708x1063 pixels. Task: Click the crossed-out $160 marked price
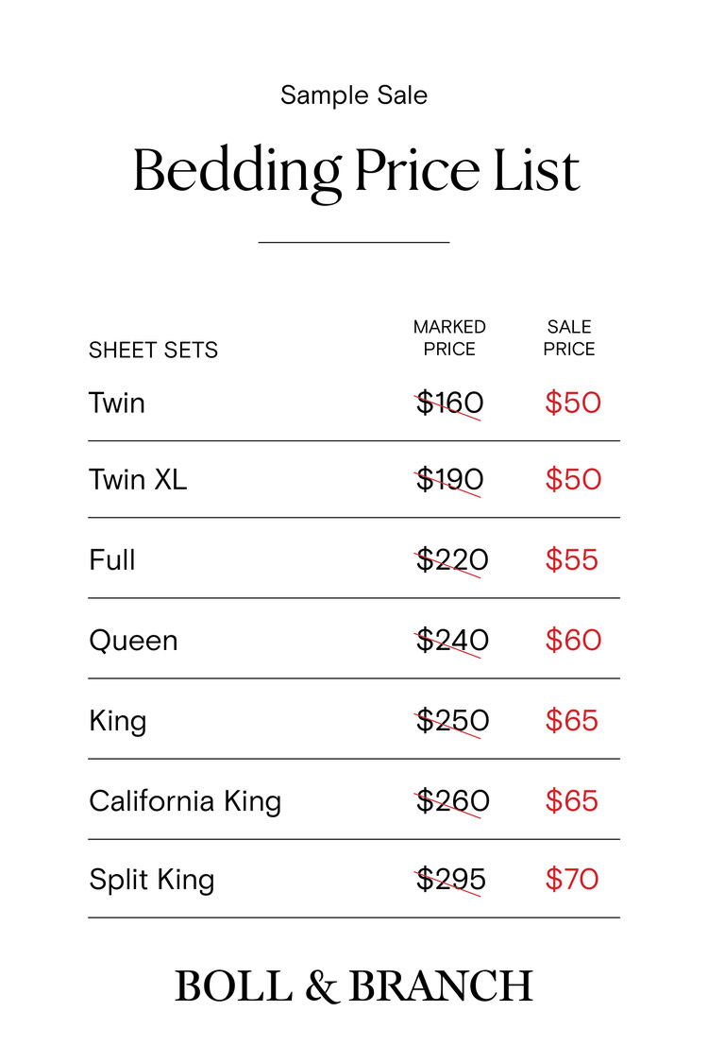click(x=449, y=403)
